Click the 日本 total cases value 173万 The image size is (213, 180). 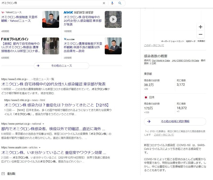click(x=149, y=108)
